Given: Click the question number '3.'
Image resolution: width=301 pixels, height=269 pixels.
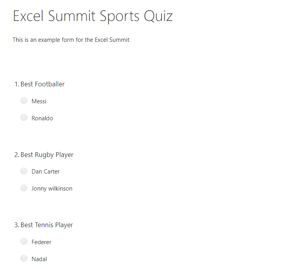Looking at the screenshot, I should coord(17,225).
